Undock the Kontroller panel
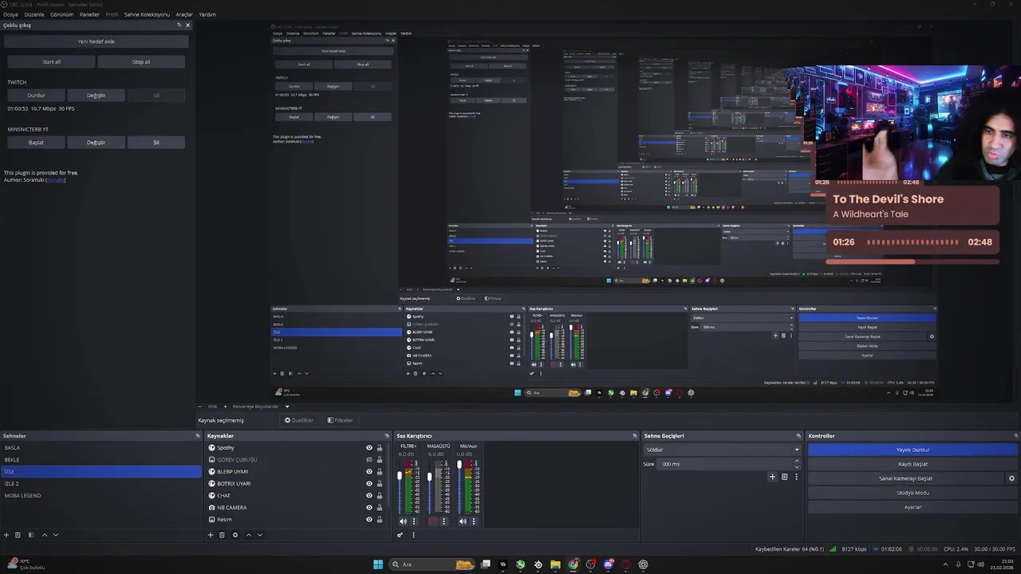The image size is (1021, 574). coord(1015,436)
